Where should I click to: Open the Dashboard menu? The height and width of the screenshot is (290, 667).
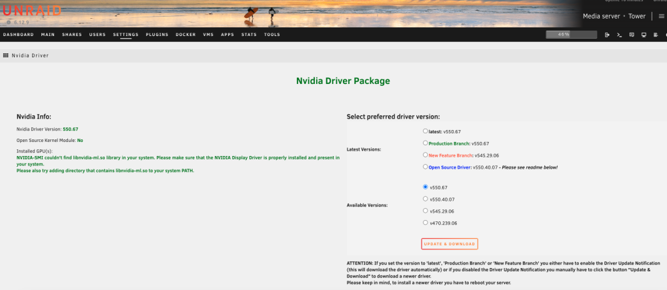pos(18,35)
